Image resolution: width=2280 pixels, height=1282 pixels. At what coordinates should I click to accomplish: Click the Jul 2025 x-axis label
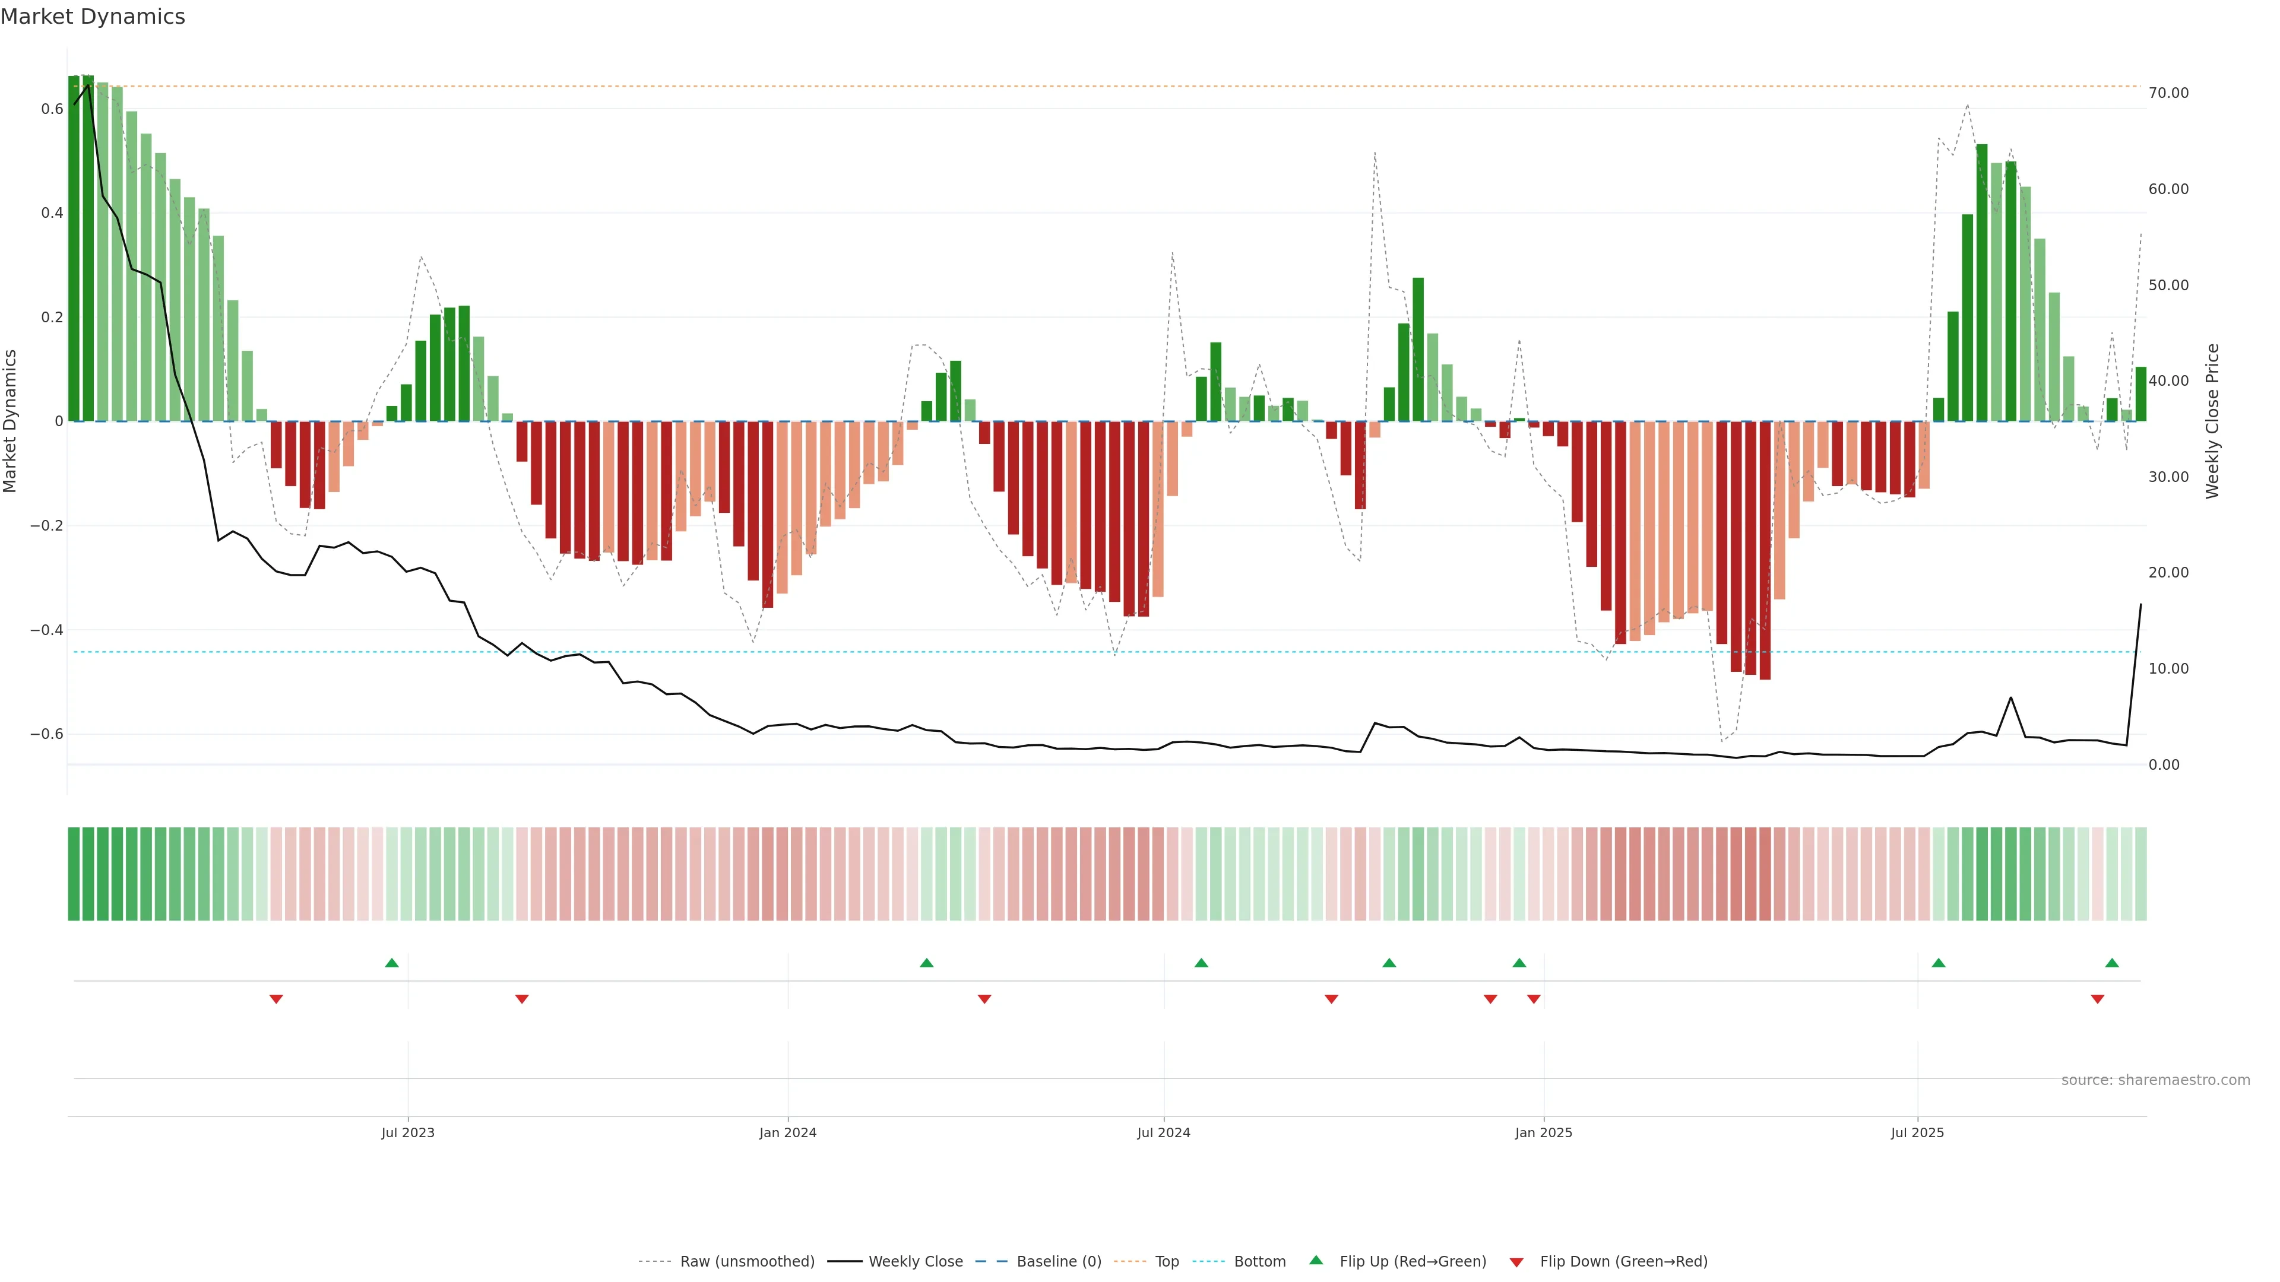click(x=1917, y=1132)
